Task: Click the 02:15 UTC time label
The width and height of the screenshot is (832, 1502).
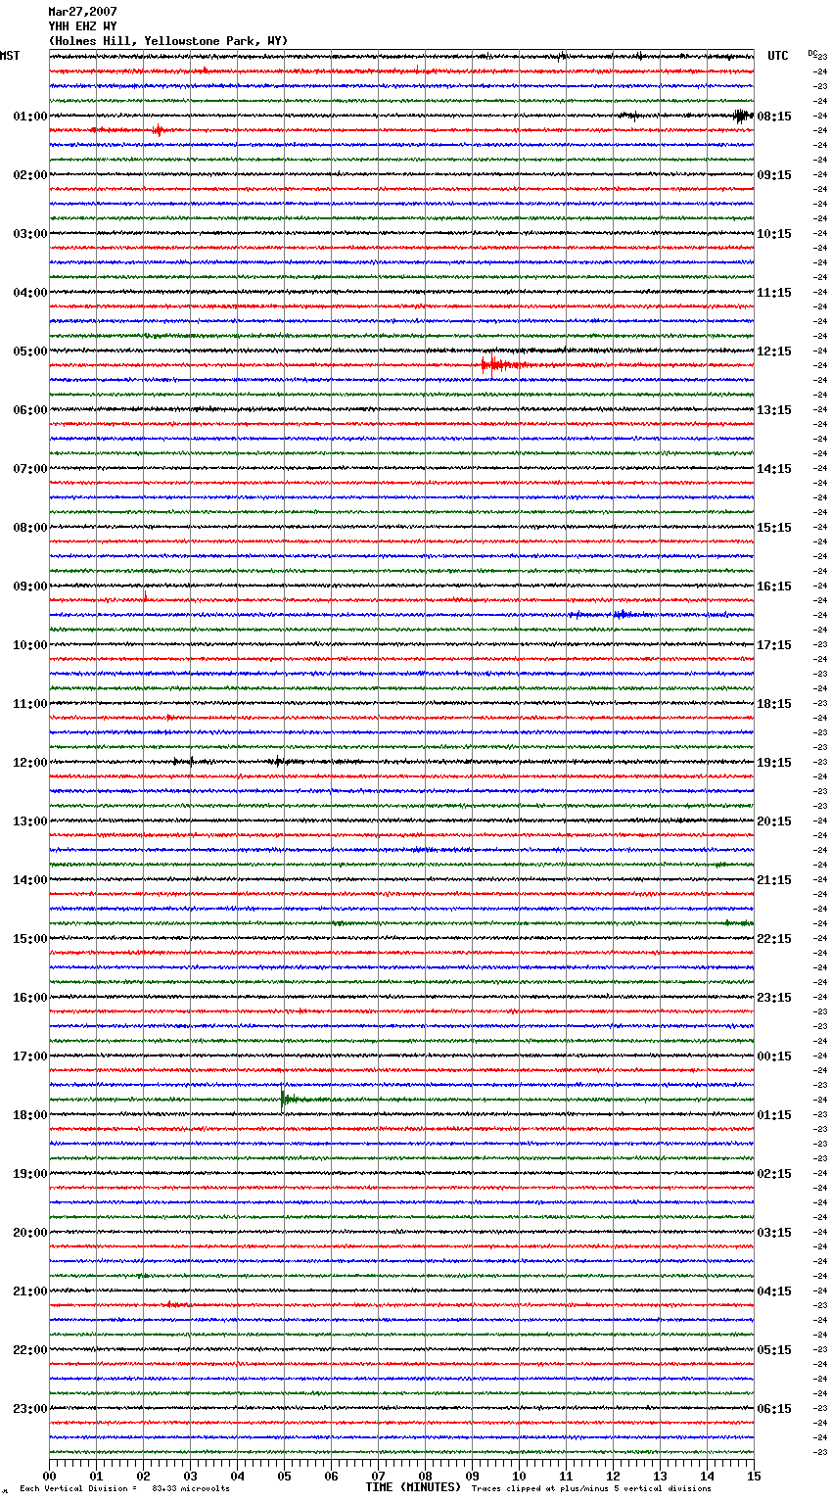Action: [774, 1174]
